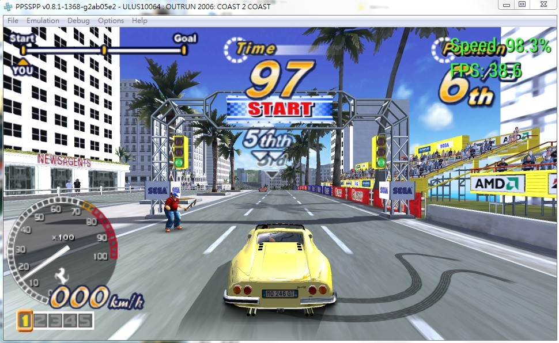The image size is (559, 343).
Task: Click the highlighted gear 1 indicator
Action: (x=24, y=321)
